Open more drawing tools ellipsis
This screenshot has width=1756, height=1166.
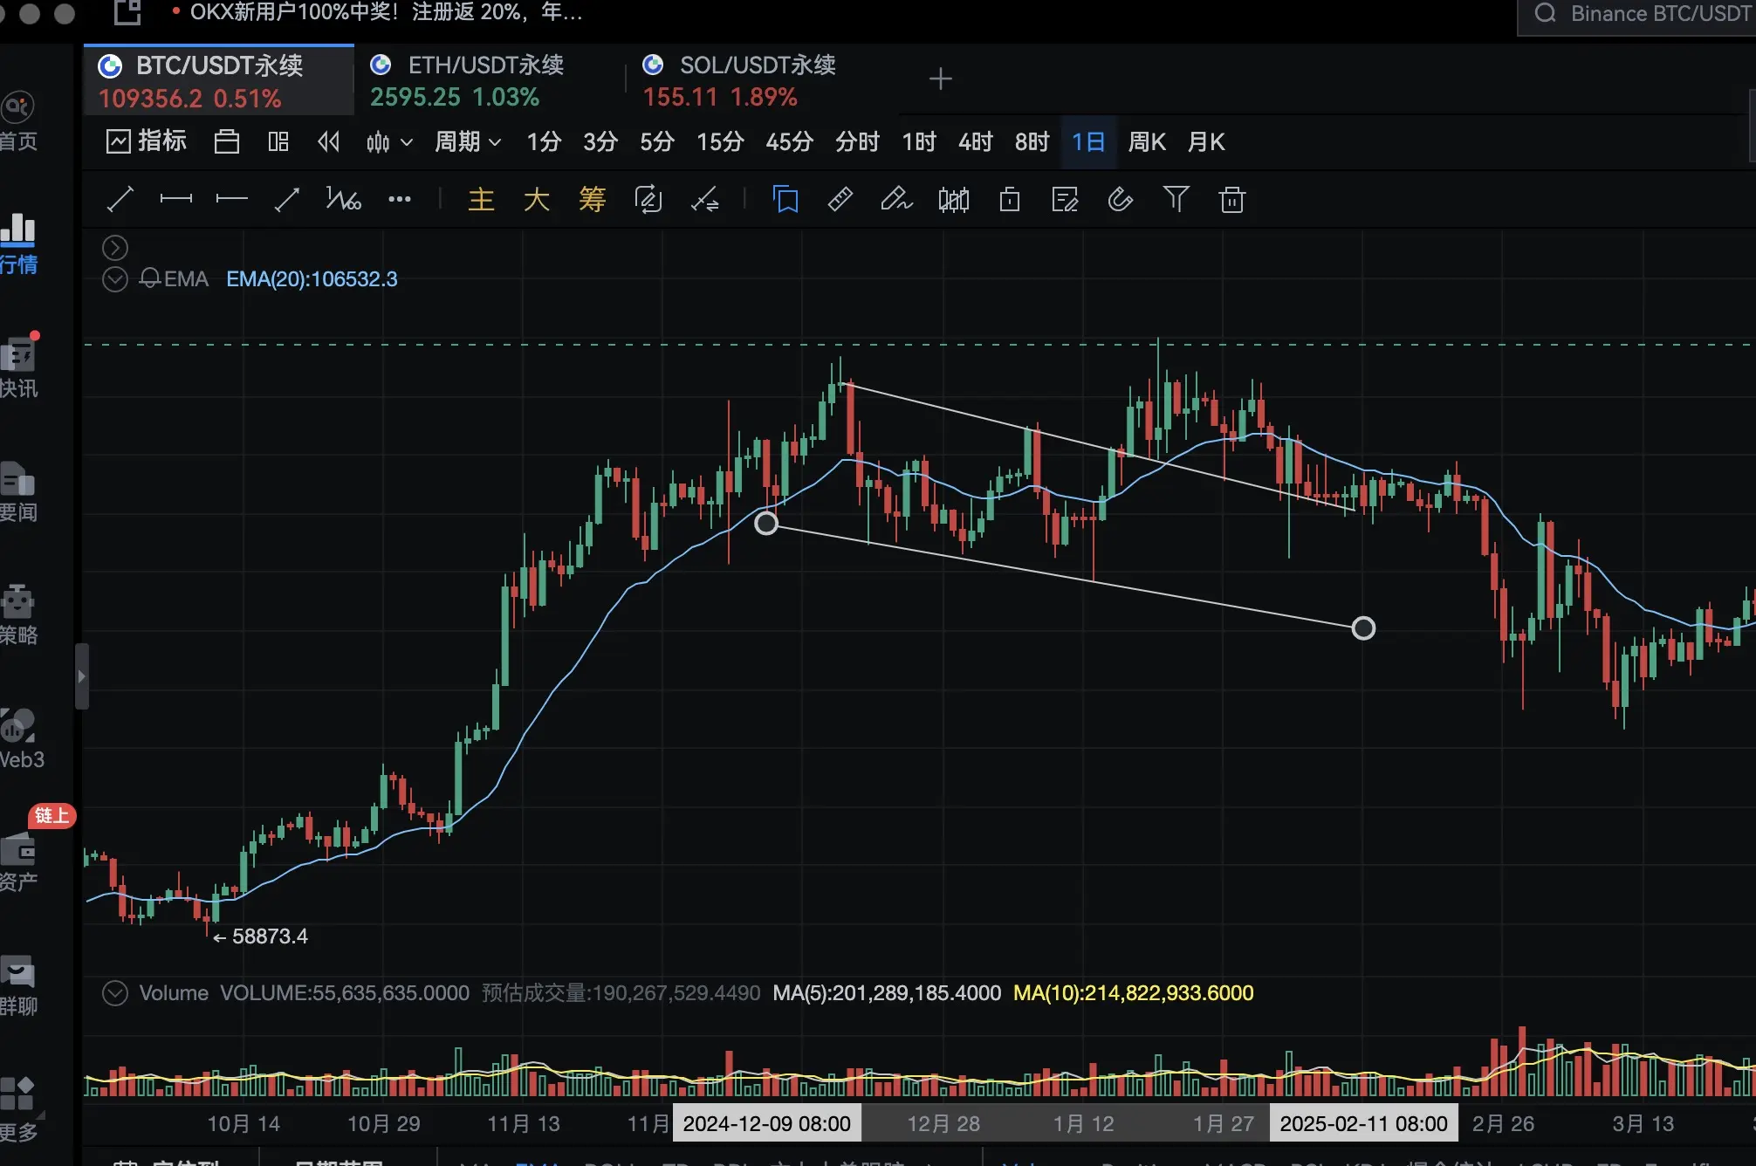(400, 200)
